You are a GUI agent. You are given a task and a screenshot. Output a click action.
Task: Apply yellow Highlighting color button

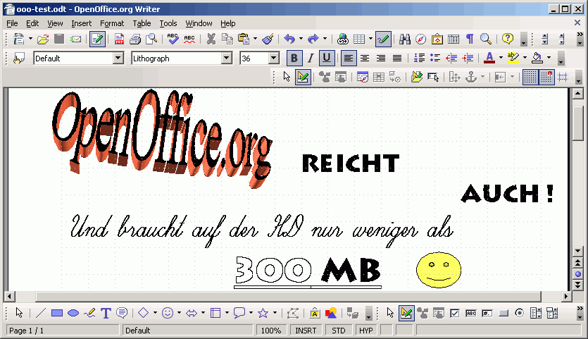pos(513,58)
